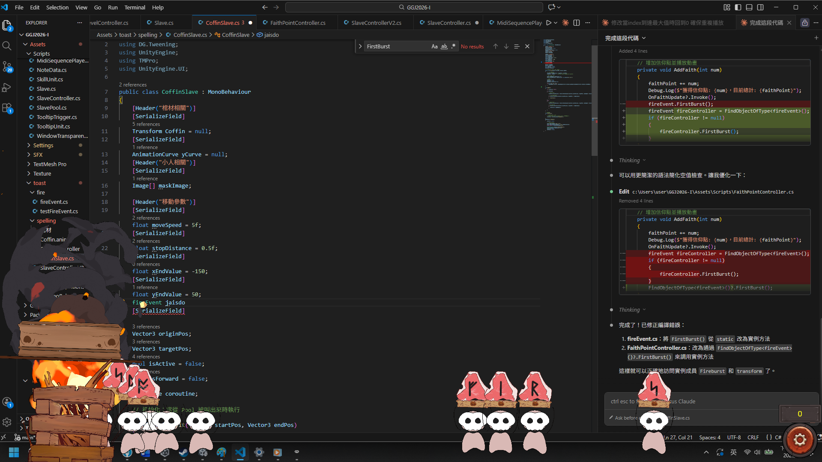Open the Extensions view
The image size is (822, 462).
[x=7, y=108]
